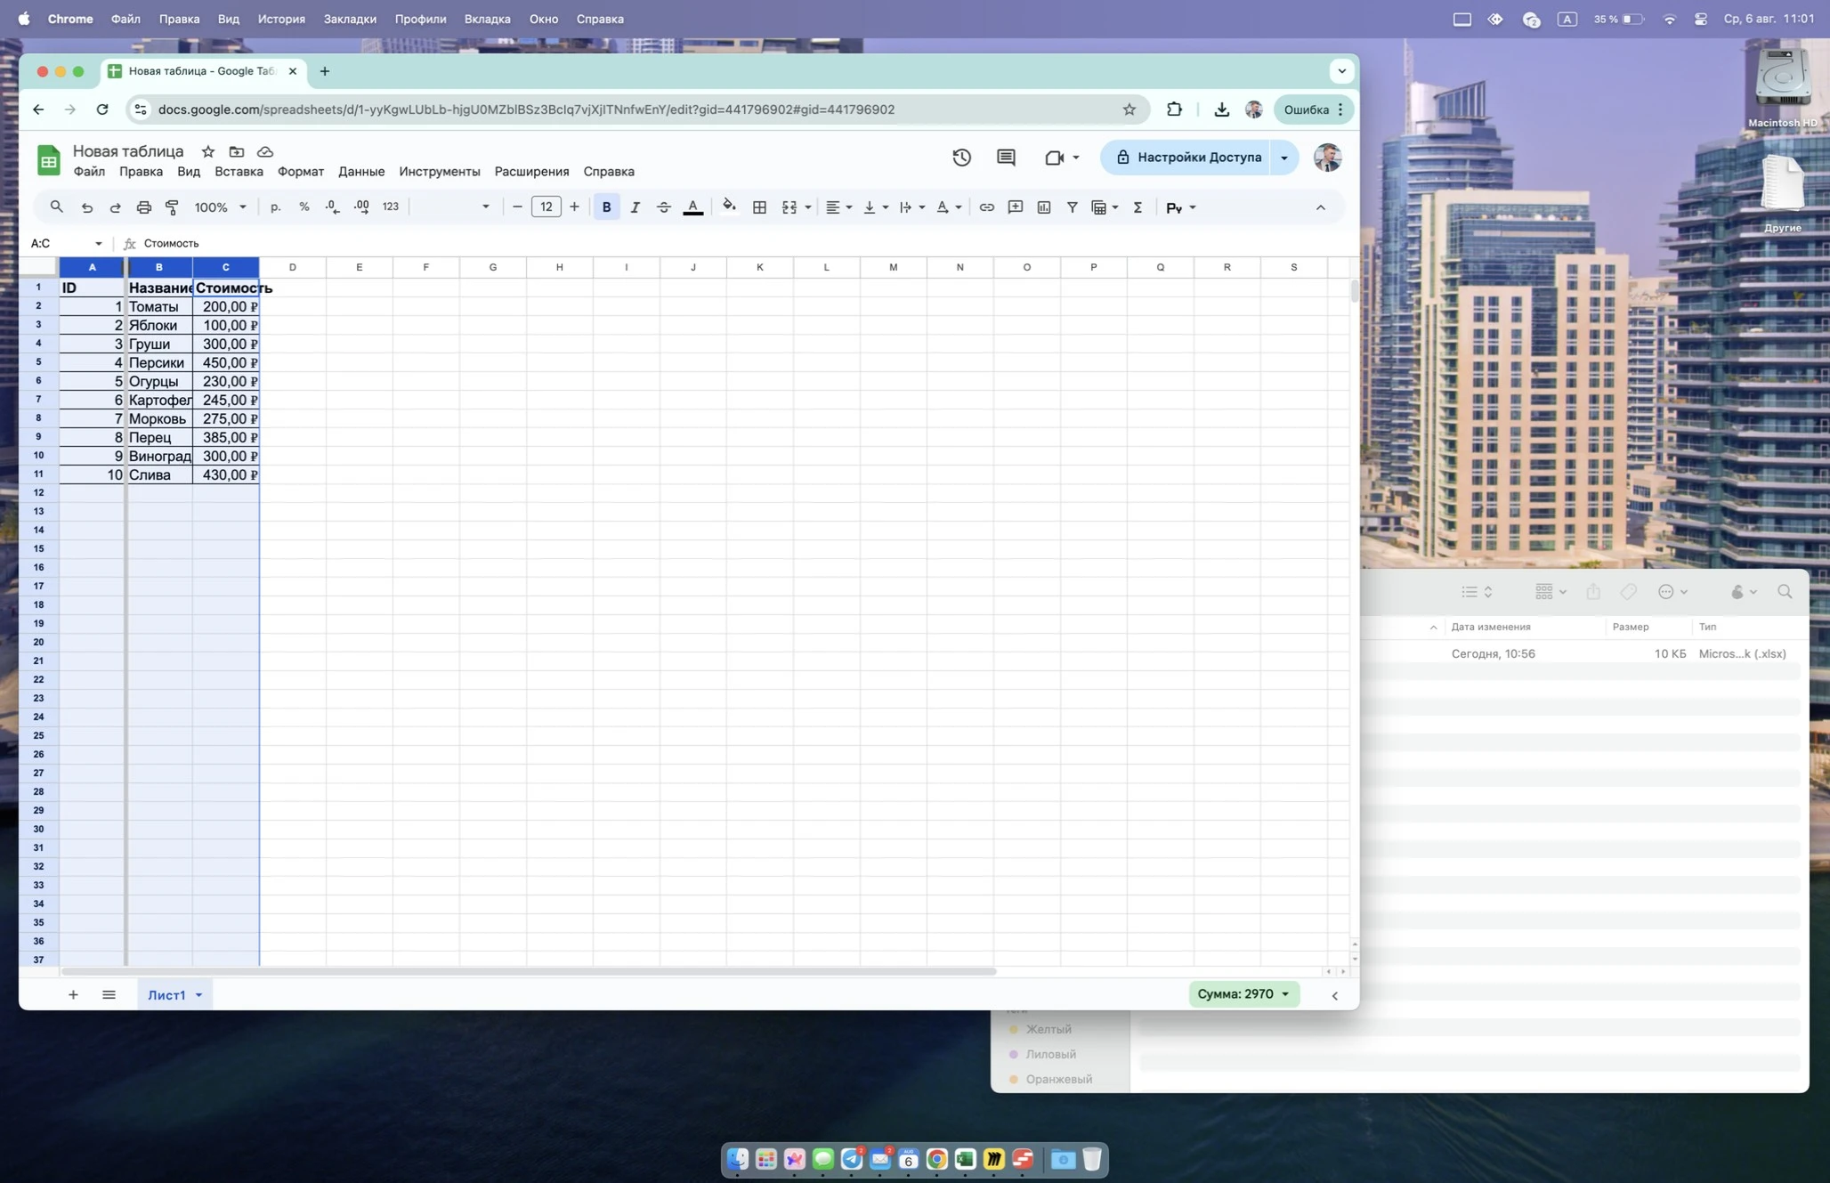Expand the Сумма: 2970 dropdown

coord(1285,994)
